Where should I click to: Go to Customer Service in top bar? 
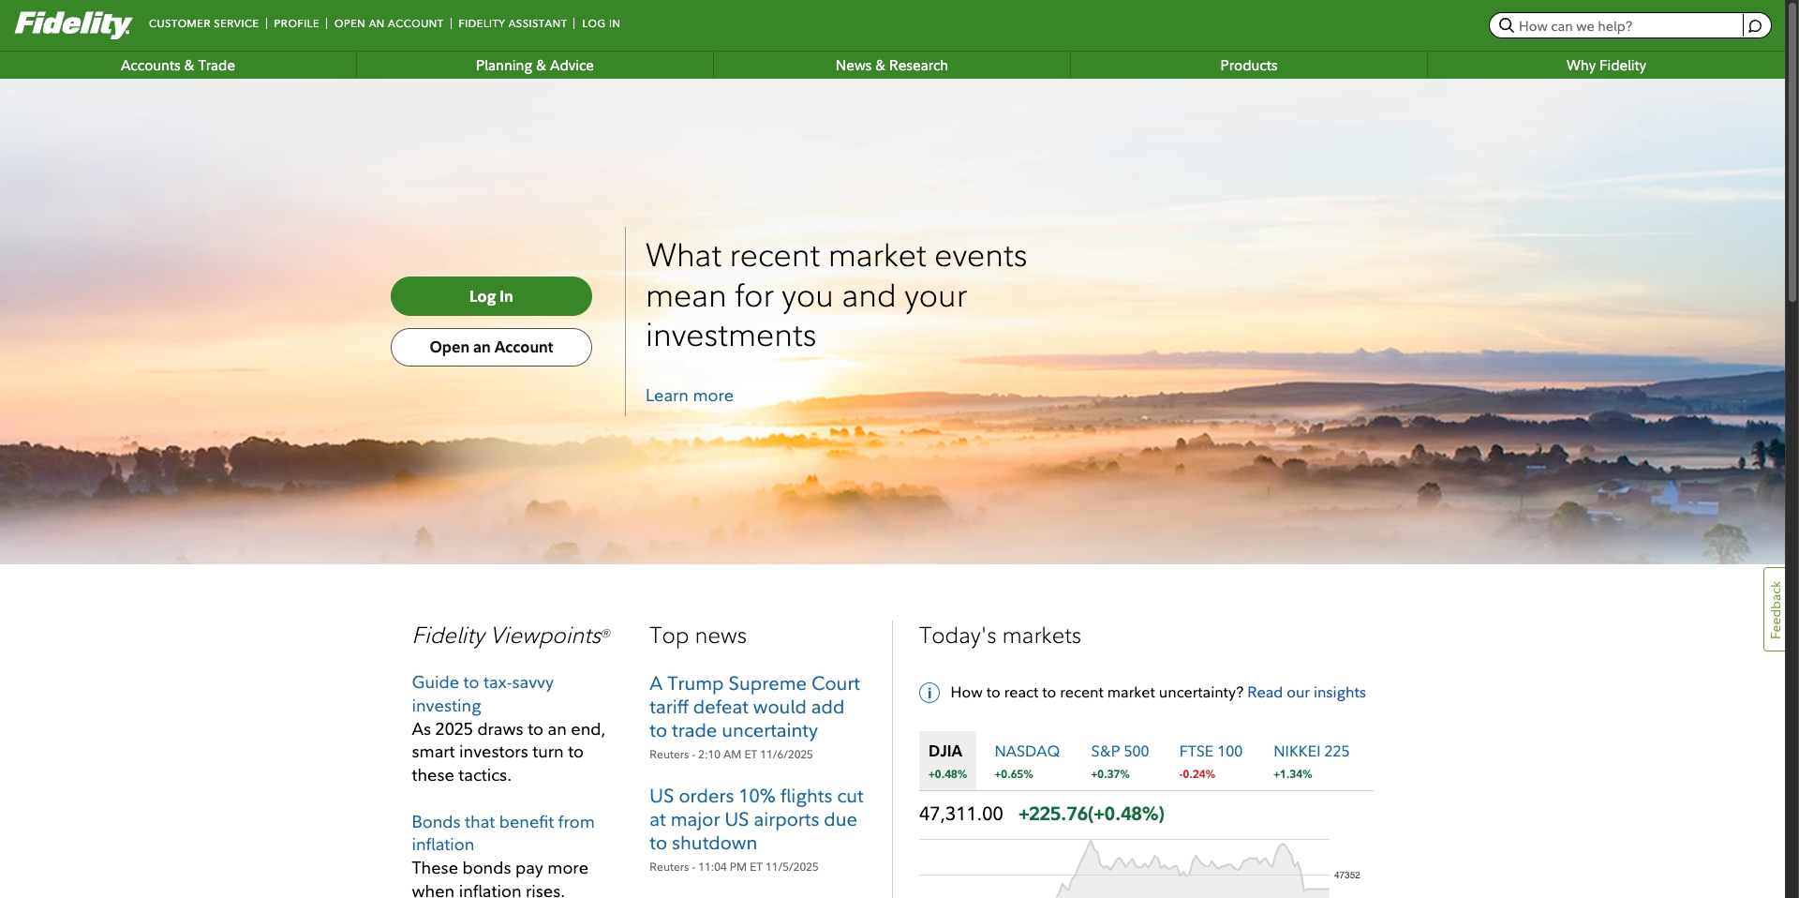(203, 23)
